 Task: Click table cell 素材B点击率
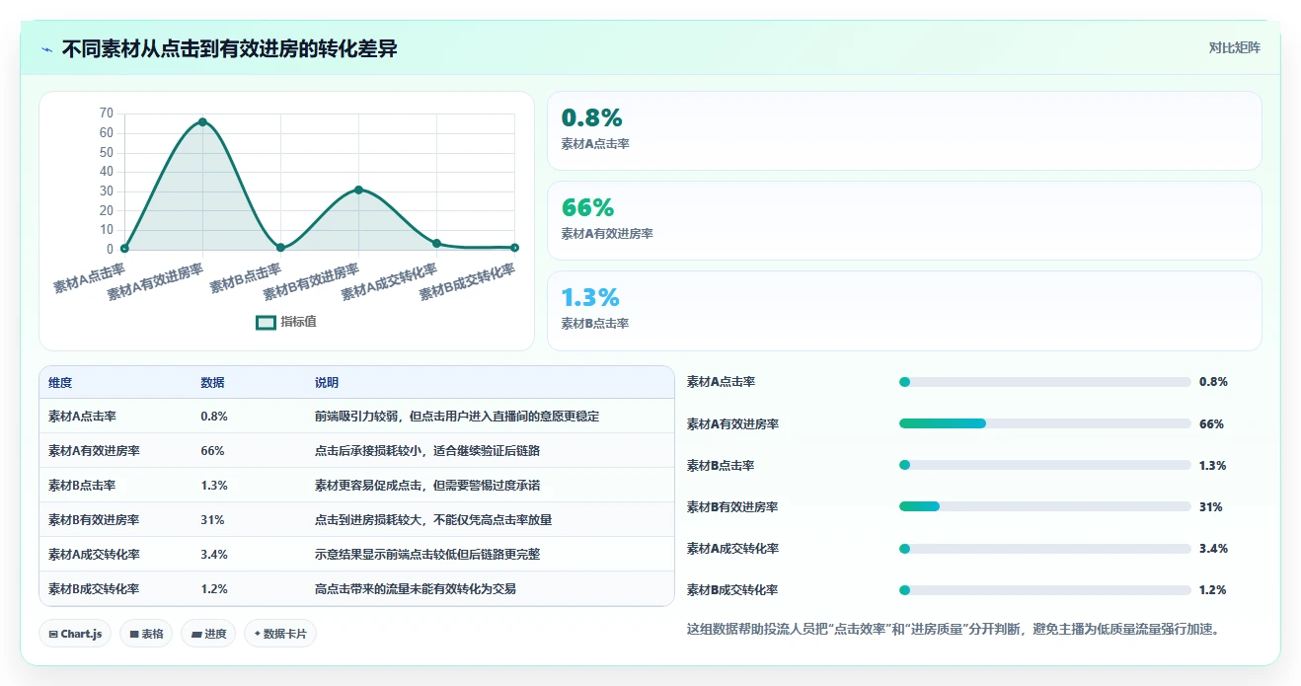coord(82,486)
